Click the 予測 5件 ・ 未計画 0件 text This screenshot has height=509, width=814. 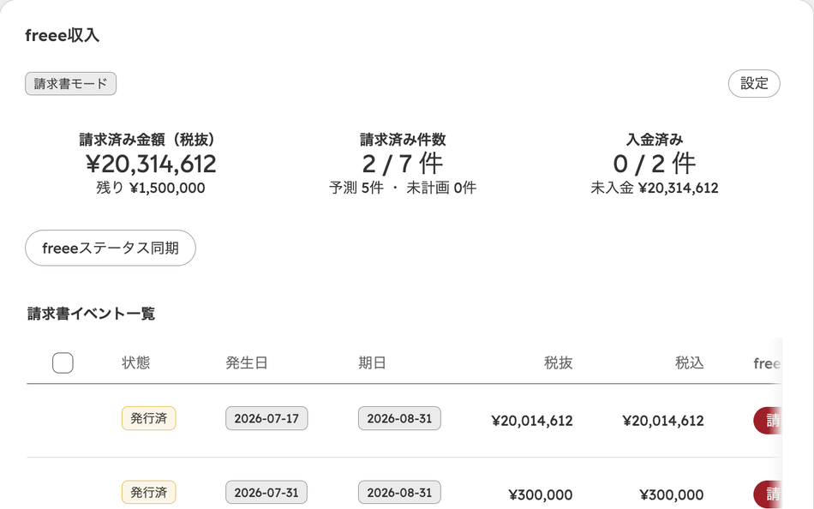click(403, 188)
